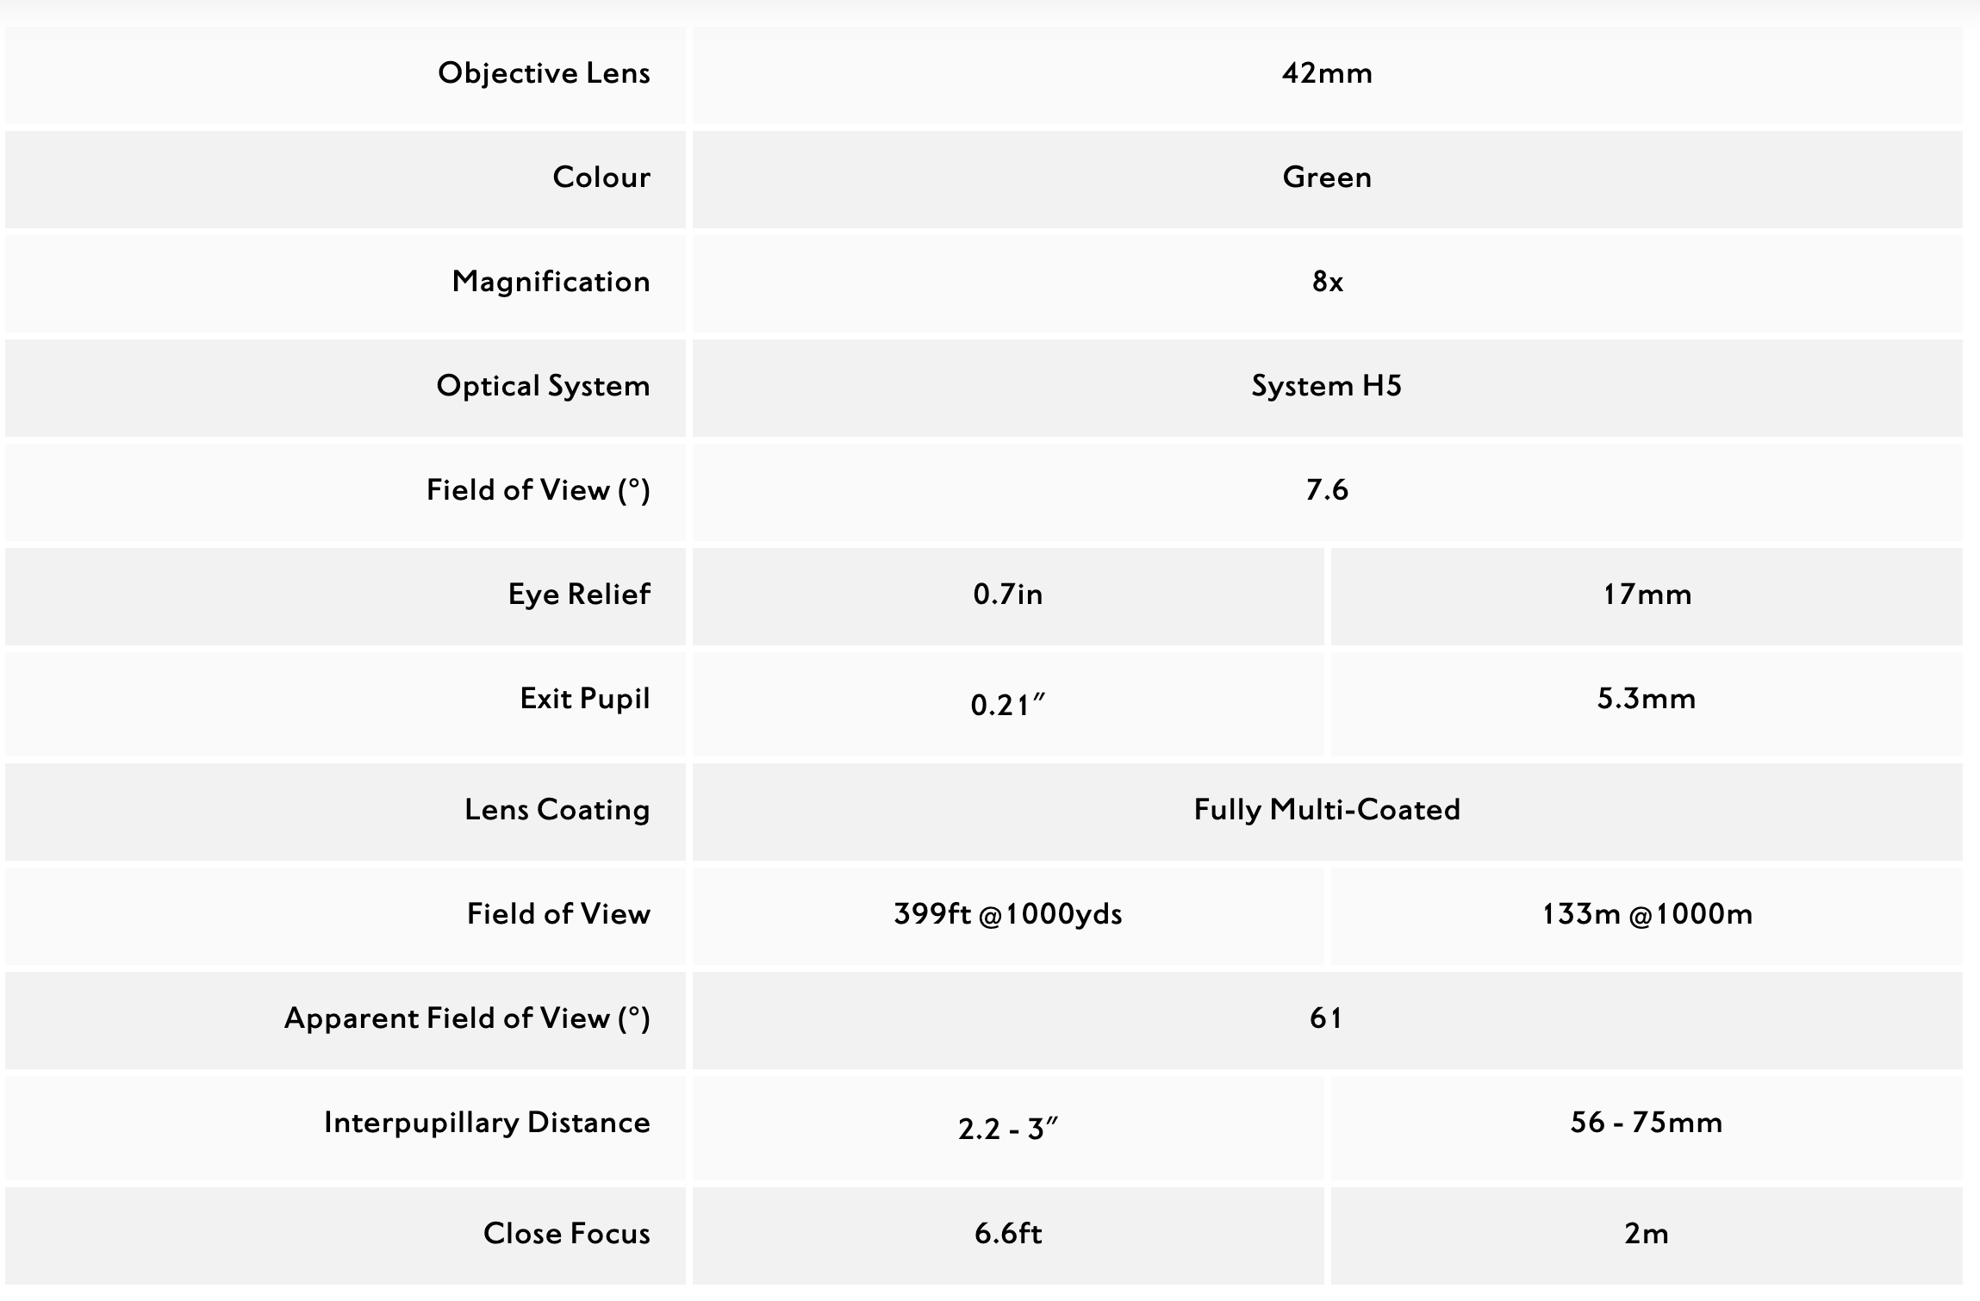The width and height of the screenshot is (1980, 1301).
Task: Click the Interpupillary Distance row label
Action: pyautogui.click(x=487, y=1123)
